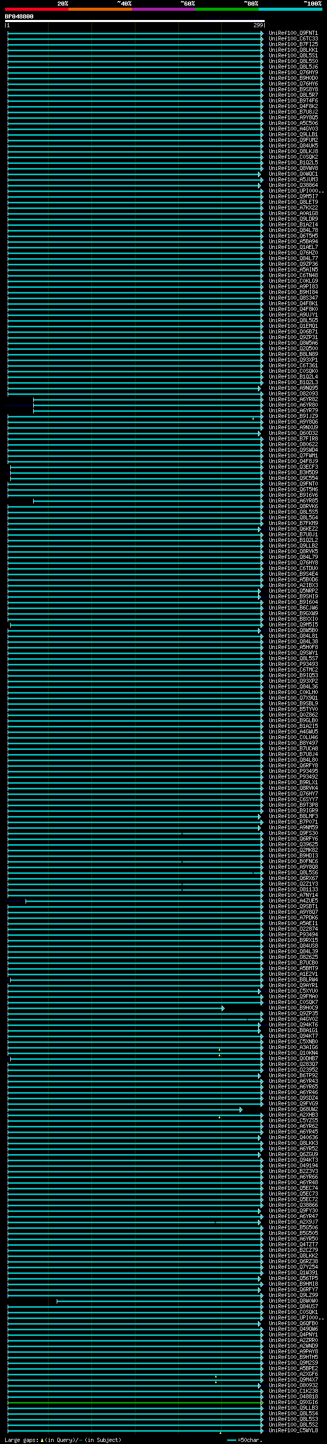Click the query end position 299

coord(258,25)
